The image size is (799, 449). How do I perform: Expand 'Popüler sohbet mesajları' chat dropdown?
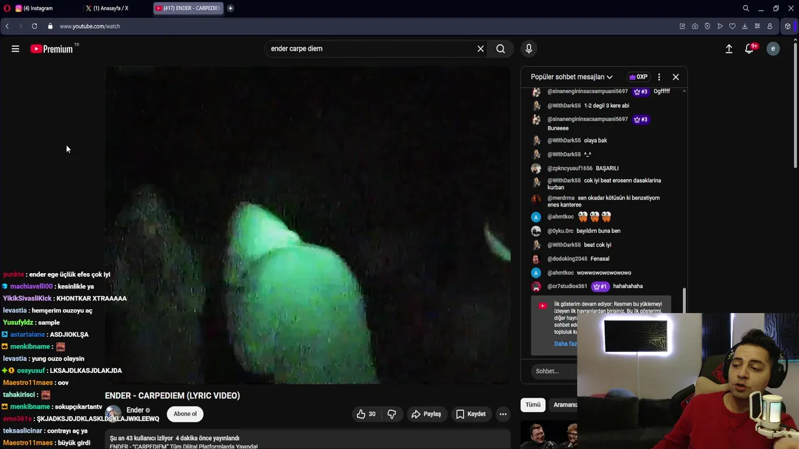click(572, 77)
